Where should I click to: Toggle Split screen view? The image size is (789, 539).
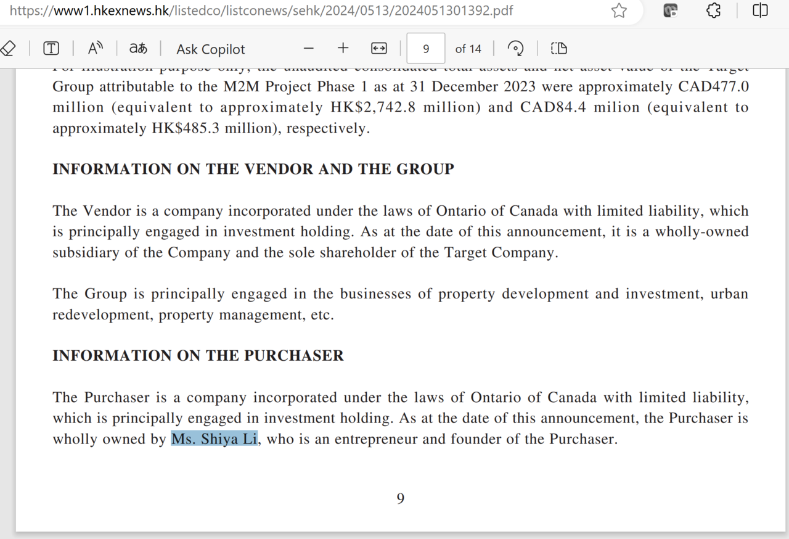(760, 10)
